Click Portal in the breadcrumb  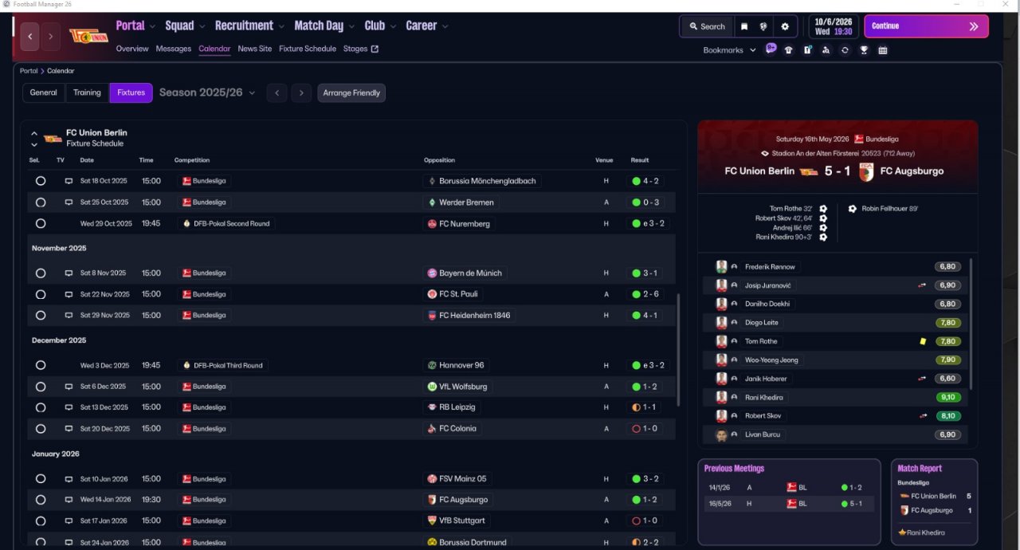pyautogui.click(x=29, y=71)
